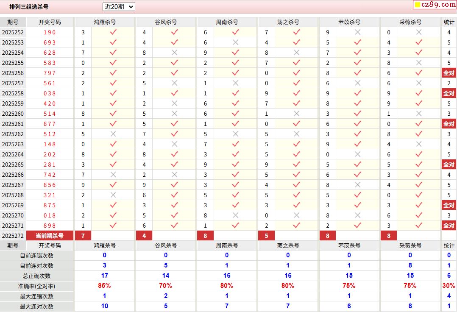Image resolution: width=457 pixels, height=312 pixels.
Task: Click the red box with 4 under 谷风杀号
Action: [144, 236]
